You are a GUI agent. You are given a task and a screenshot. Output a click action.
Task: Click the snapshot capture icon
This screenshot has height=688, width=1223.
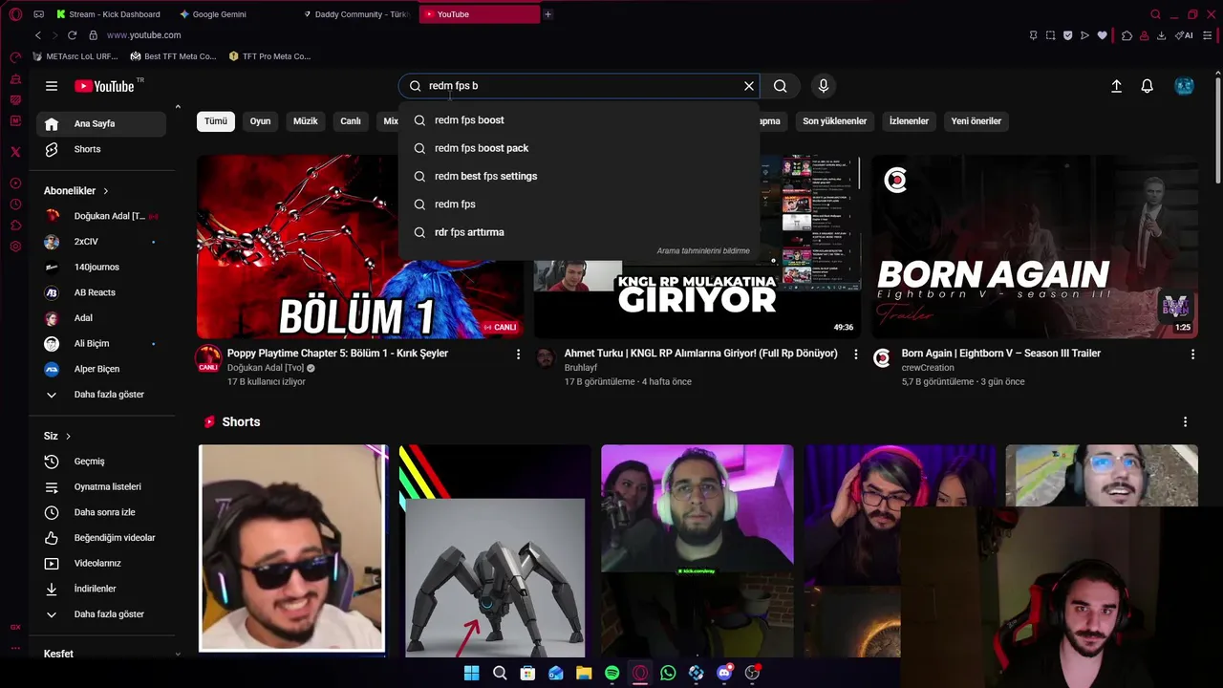coord(1050,35)
